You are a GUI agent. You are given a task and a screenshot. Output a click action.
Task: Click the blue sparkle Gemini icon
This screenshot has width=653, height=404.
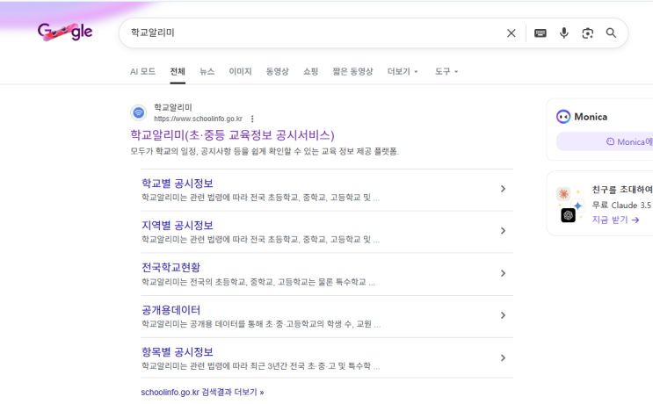pos(577,206)
